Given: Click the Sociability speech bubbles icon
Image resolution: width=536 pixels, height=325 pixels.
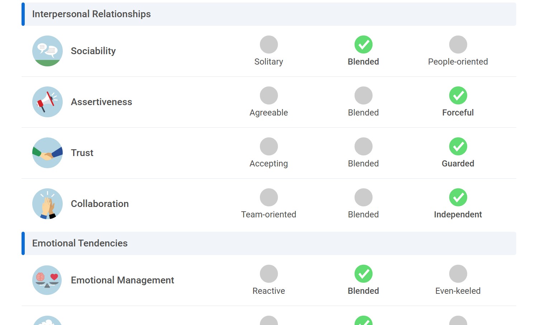Looking at the screenshot, I should click(47, 51).
